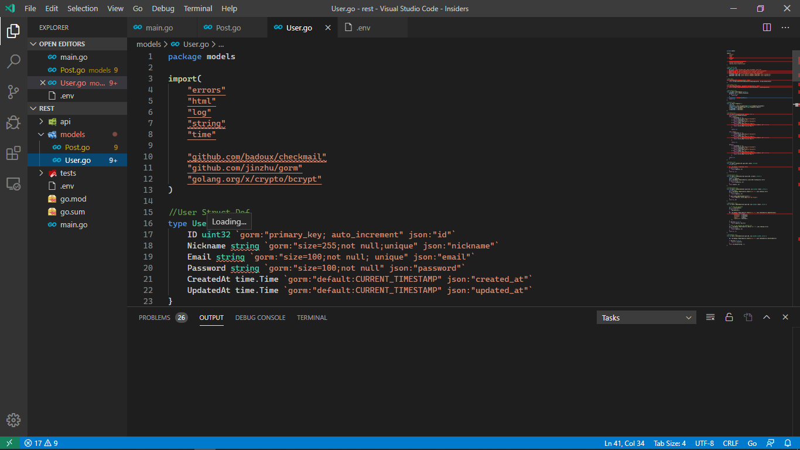Open the Tasks output channel dropdown

pyautogui.click(x=646, y=317)
